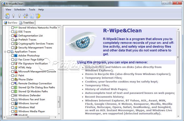Viewport: 184px width, 121px height.
Task: Click the "R-Wipe&Clean" heading in description pane
Action: coord(122,30)
